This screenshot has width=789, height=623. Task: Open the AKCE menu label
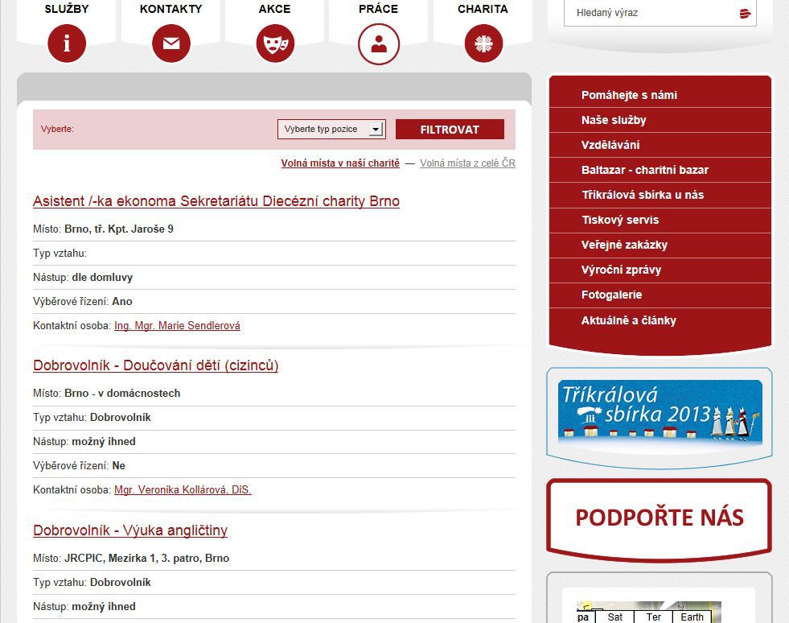point(275,9)
